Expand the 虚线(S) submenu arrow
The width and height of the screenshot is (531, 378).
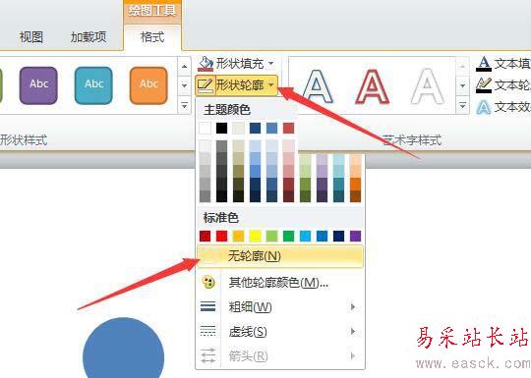[x=353, y=331]
